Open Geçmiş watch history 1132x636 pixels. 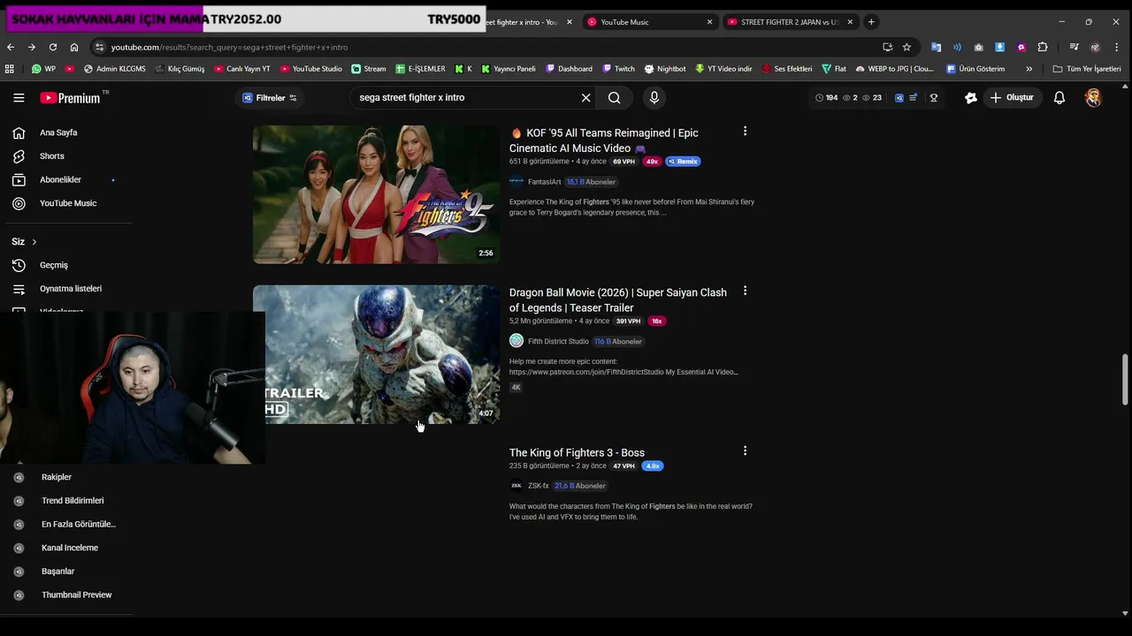pos(53,265)
